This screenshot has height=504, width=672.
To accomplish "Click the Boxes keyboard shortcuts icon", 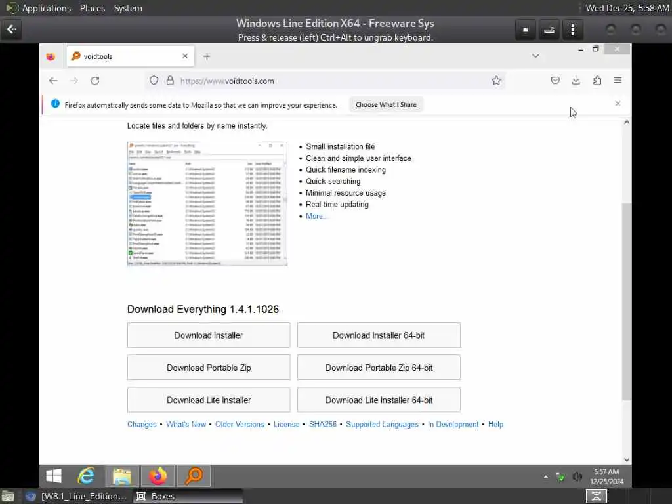I will (x=549, y=30).
